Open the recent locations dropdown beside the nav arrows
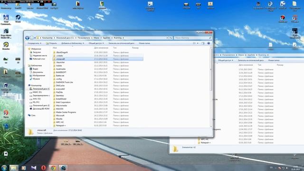 pyautogui.click(x=35, y=38)
